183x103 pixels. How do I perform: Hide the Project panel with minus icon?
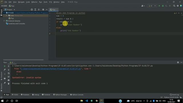47,9
